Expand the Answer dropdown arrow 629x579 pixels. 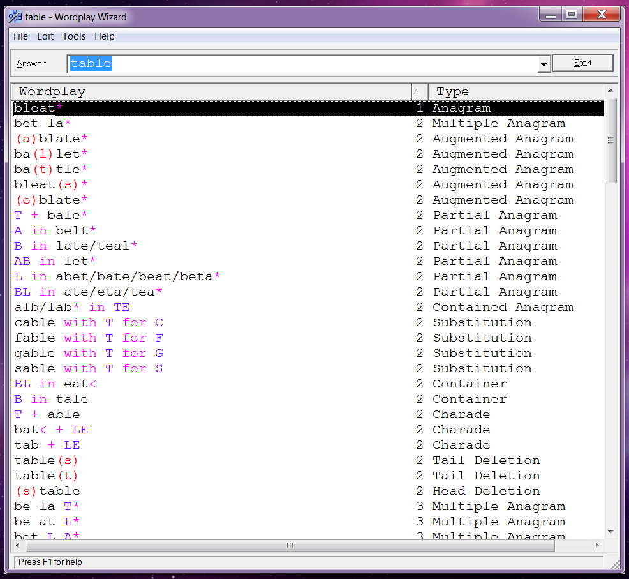(544, 64)
